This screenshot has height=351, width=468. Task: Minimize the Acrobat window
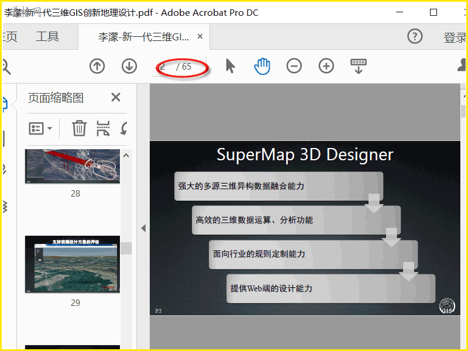coord(400,12)
